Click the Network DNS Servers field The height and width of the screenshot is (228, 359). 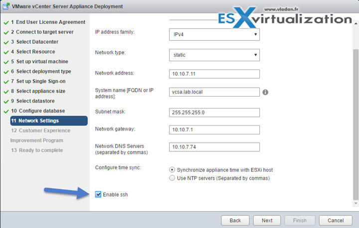[x=214, y=147]
